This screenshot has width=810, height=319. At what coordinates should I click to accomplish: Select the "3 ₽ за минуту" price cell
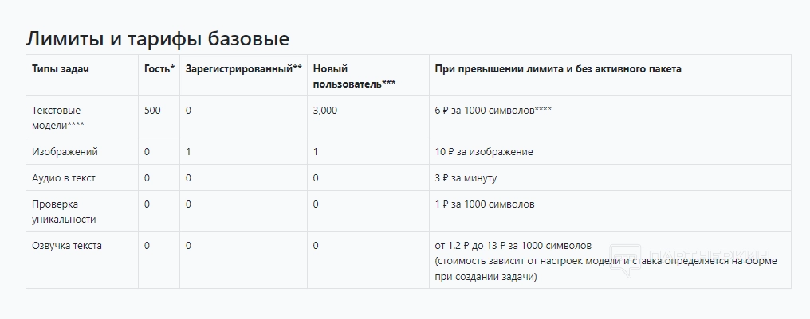click(x=466, y=177)
